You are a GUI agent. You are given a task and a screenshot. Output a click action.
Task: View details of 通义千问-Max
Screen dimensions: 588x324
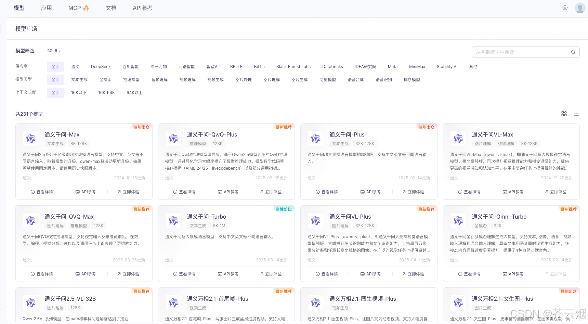click(x=42, y=192)
